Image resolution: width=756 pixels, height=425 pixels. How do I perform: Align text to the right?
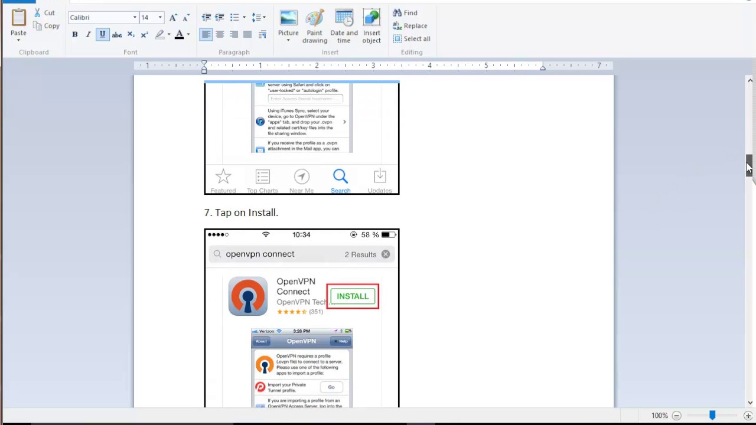[234, 35]
